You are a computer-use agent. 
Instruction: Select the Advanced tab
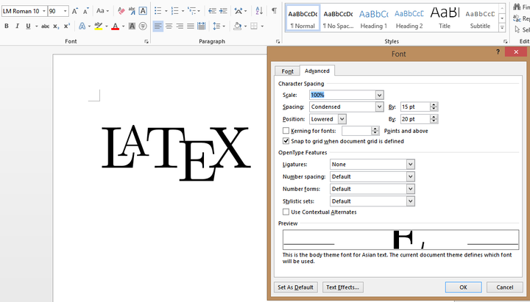pyautogui.click(x=317, y=71)
